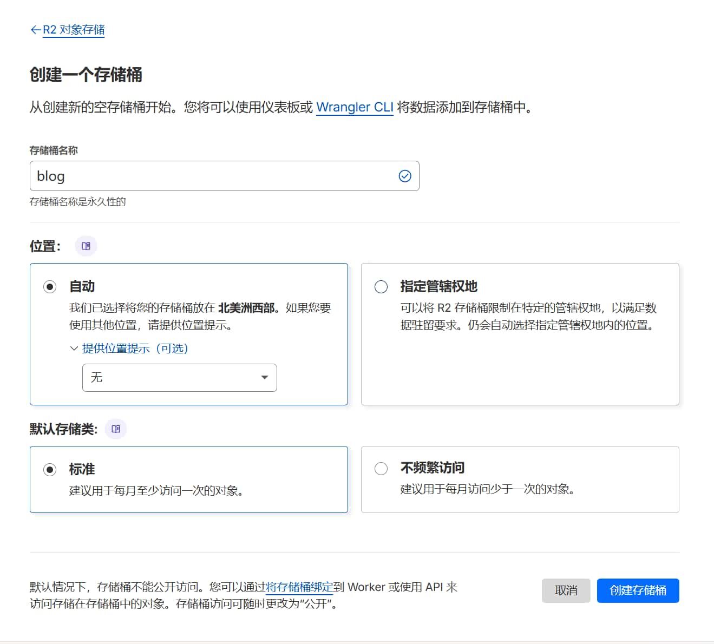This screenshot has height=644, width=714.
Task: Open the dropdown arrow on the hint selector
Action: point(264,378)
